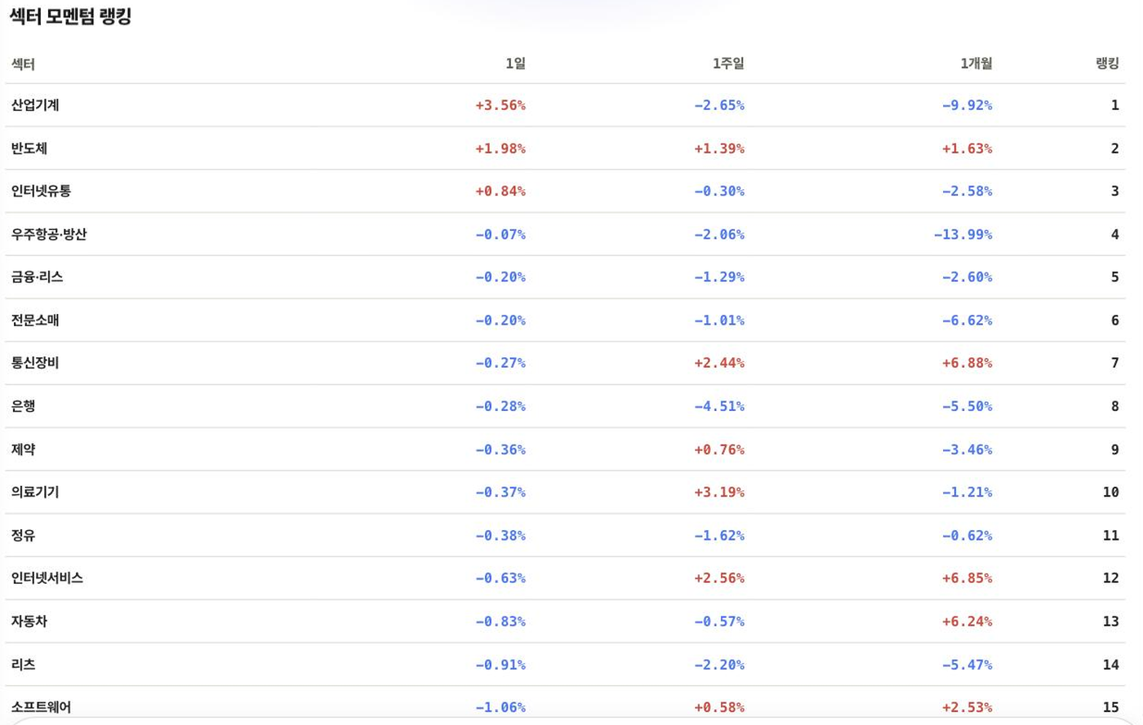1143x725 pixels.
Task: Select the +6.88% one-month value for 통신장비
Action: pos(967,363)
